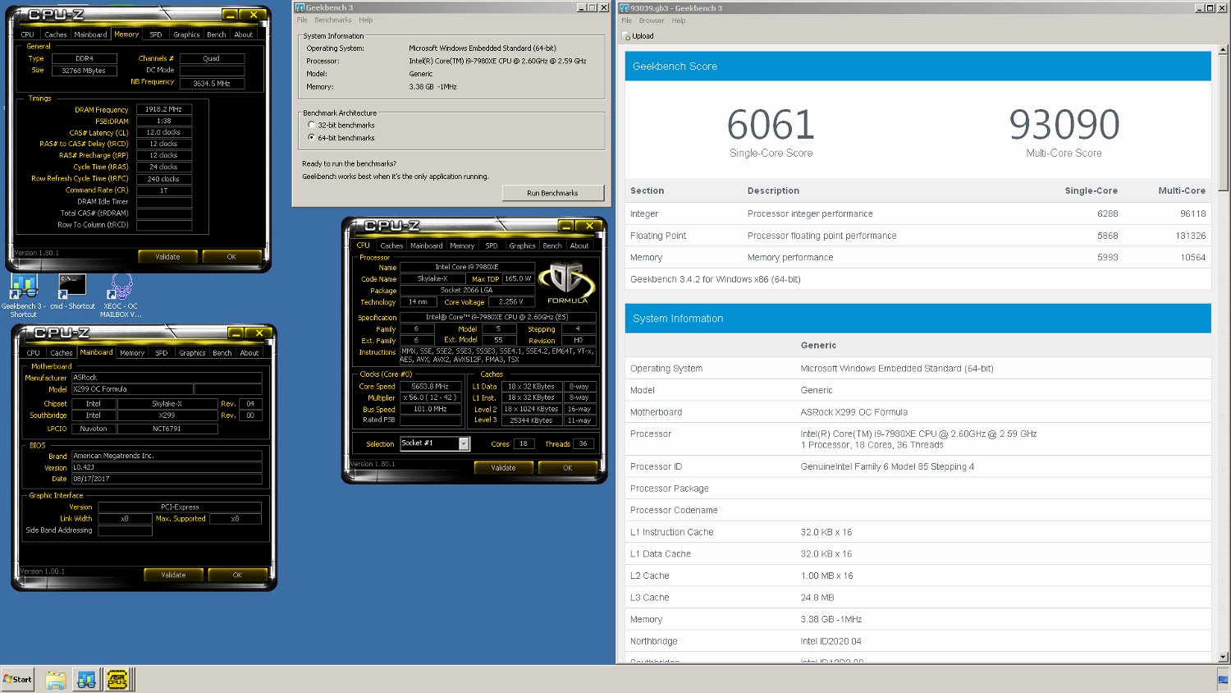Open CPU tab in mainboard CPU-Z window
1231x693 pixels.
click(33, 353)
